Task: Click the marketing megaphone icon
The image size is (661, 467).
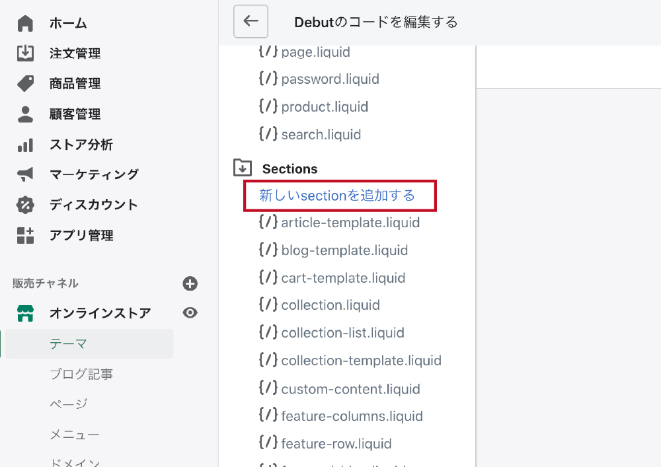Action: point(25,174)
